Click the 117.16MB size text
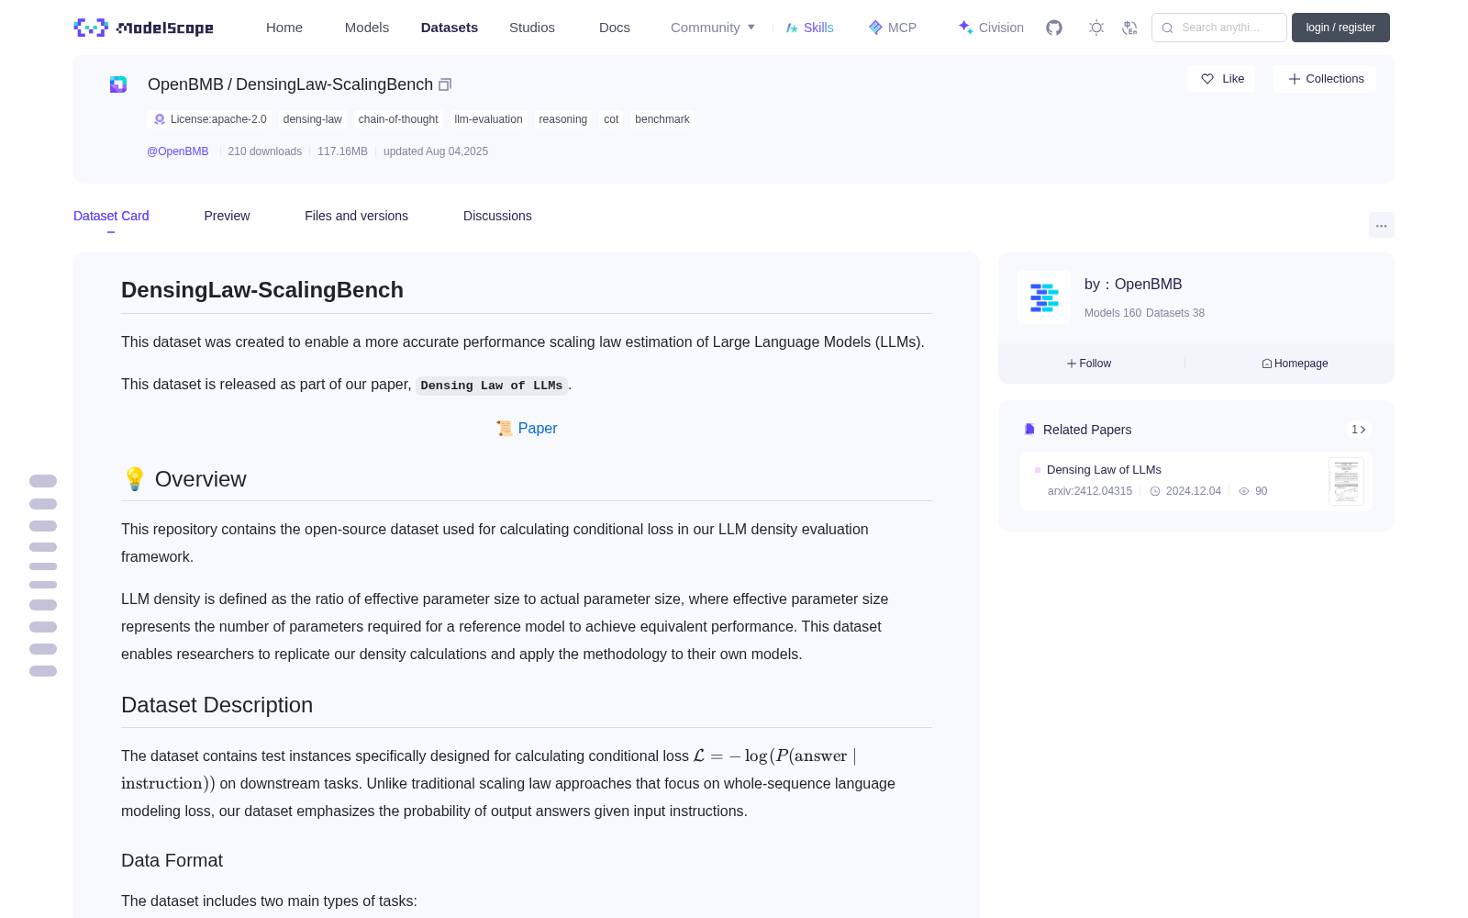Image resolution: width=1468 pixels, height=918 pixels. (x=342, y=151)
